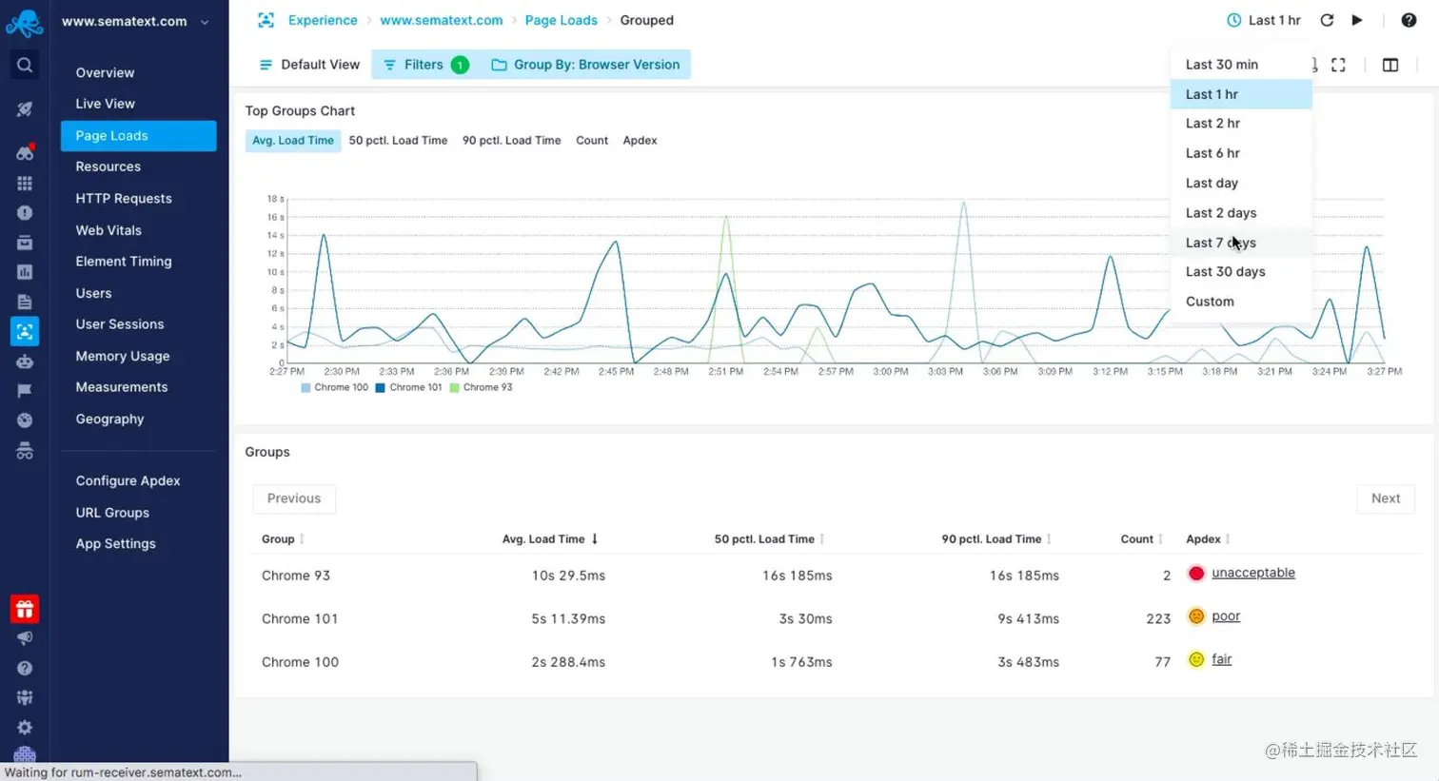Screen dimensions: 1439x781
Task: Sort by the Group column header
Action: (283, 539)
